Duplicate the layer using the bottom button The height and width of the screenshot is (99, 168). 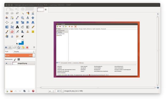pyautogui.click(x=25, y=91)
